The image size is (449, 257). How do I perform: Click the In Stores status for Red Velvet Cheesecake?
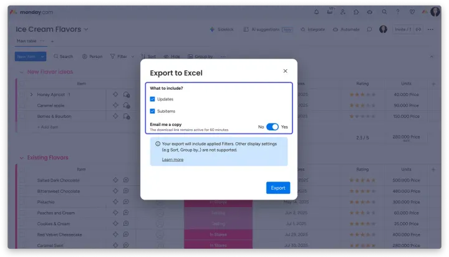click(x=218, y=235)
